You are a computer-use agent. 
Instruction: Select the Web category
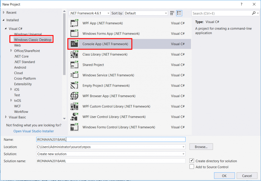click(18, 45)
